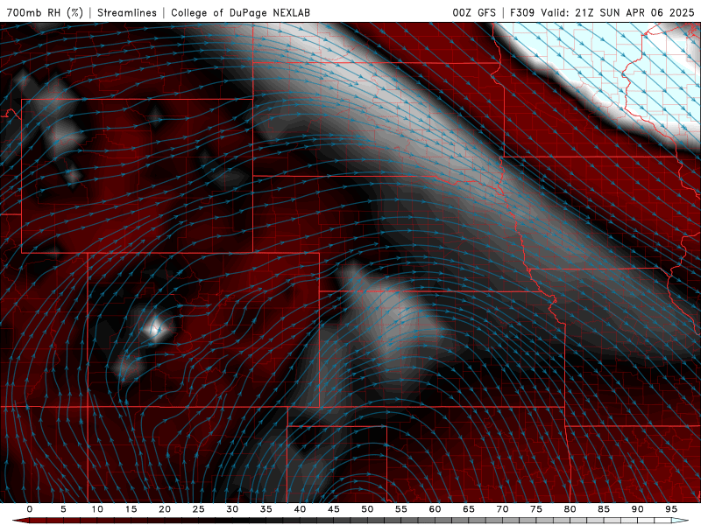Click the "35" label on the color scale

266,509
